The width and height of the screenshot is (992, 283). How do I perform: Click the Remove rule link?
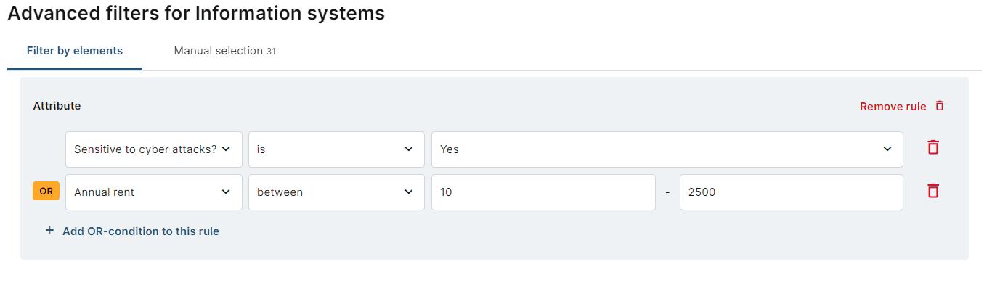(x=893, y=107)
